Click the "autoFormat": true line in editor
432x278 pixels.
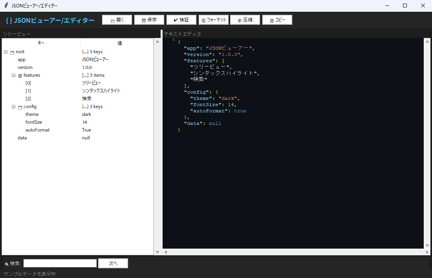click(218, 111)
